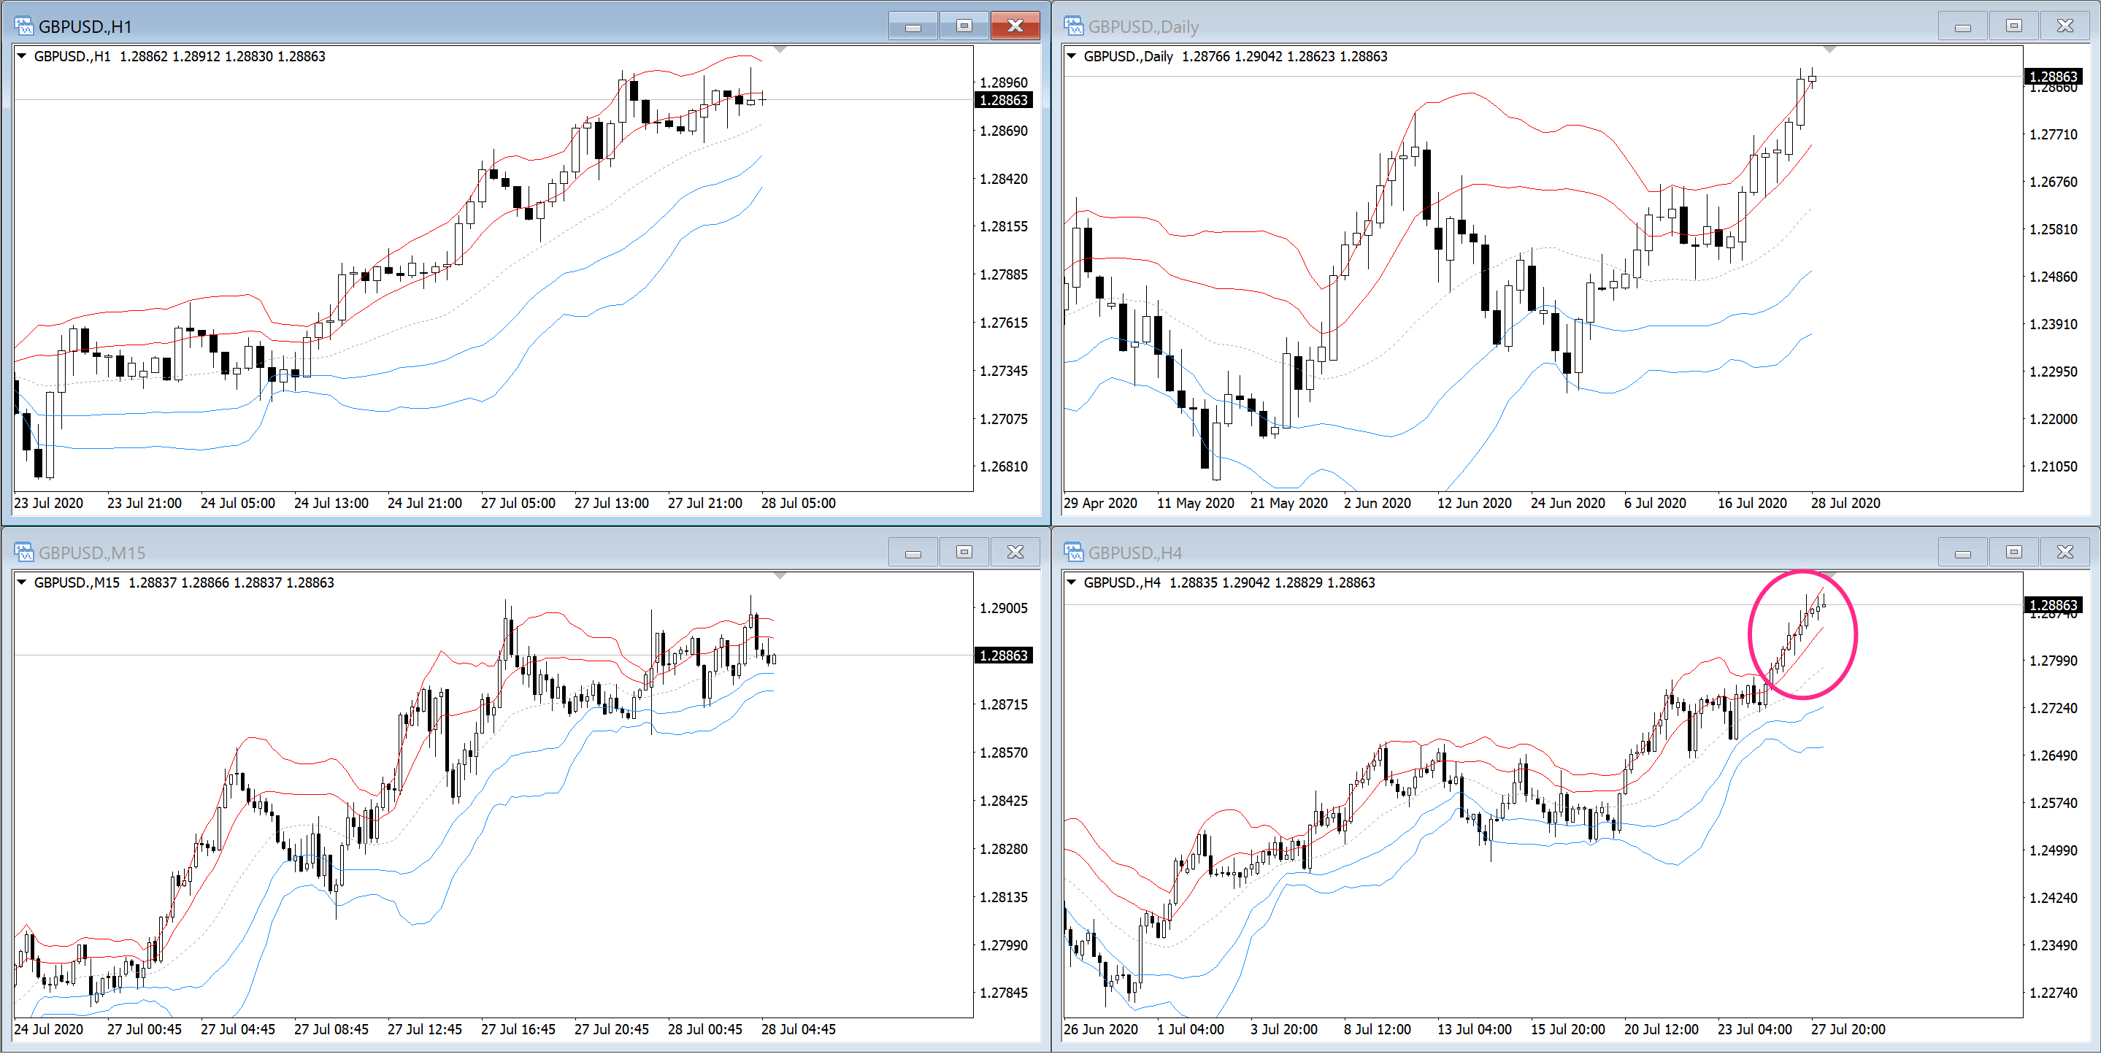Click the 28 Jul 2020 date on Daily axis
Viewport: 2101px width, 1054px height.
pyautogui.click(x=1845, y=504)
